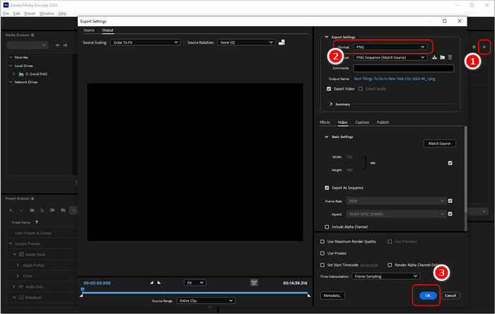Screen dimensions: 495x314
Task: Toggle the Export Audio checkbox
Action: tap(361, 88)
